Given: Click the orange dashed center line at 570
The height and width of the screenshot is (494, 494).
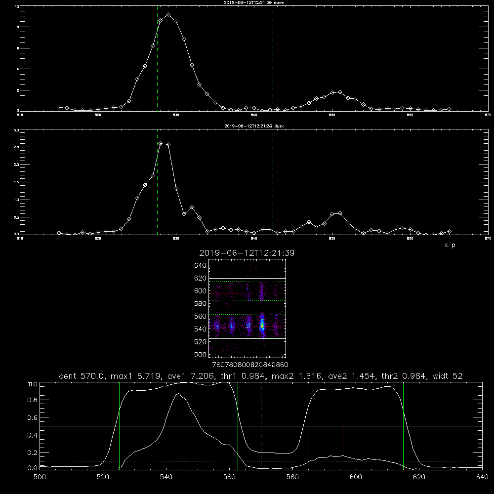Looking at the screenshot, I should coord(261,425).
